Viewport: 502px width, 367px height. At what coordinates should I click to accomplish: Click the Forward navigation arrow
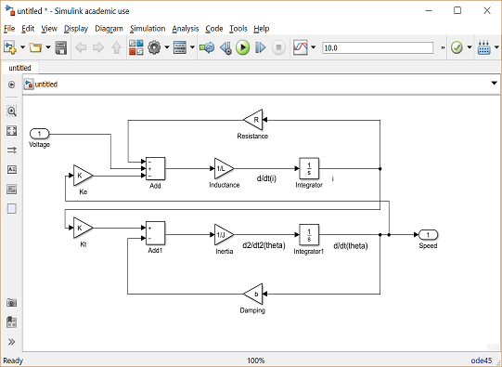tap(98, 47)
